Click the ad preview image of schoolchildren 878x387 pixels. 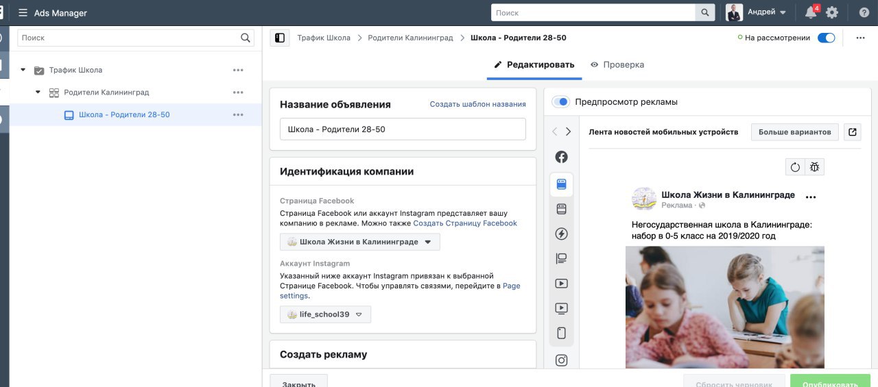[724, 308]
